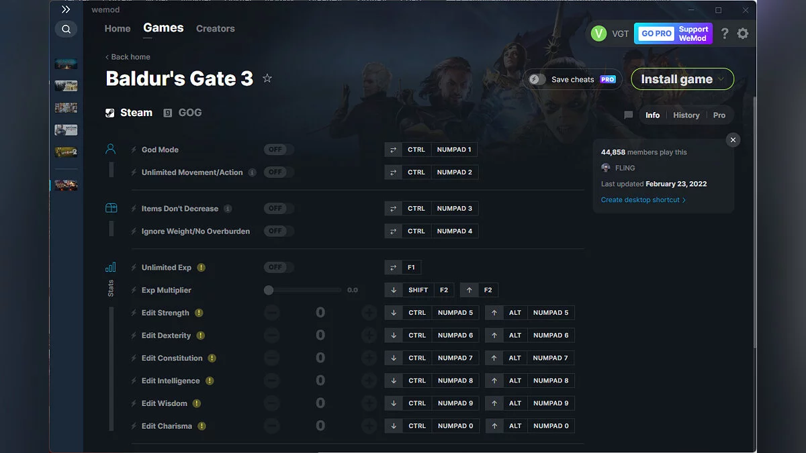This screenshot has height=453, width=806.
Task: Click warning icon next to Edit Strength
Action: click(x=199, y=313)
